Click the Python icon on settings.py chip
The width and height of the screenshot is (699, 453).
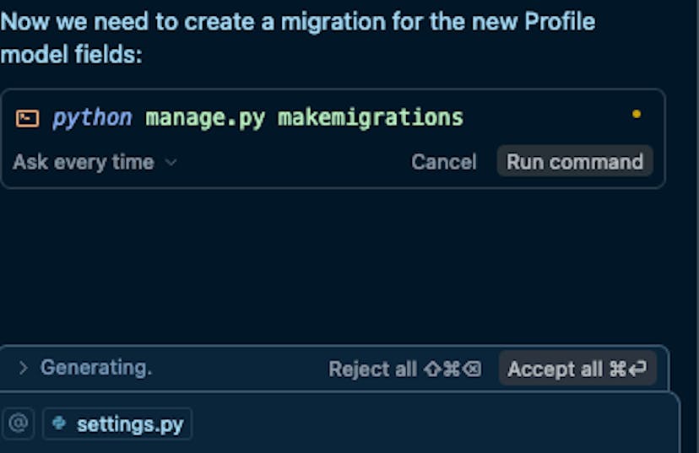59,423
